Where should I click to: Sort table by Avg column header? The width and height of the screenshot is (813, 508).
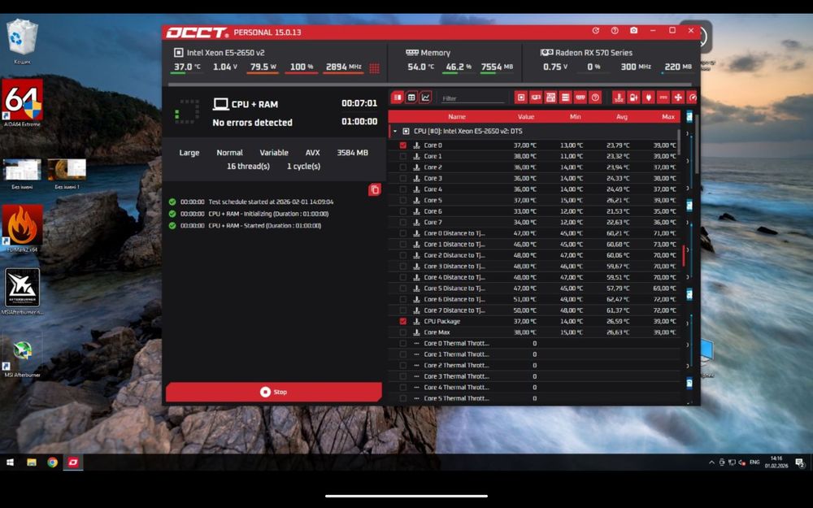click(622, 116)
